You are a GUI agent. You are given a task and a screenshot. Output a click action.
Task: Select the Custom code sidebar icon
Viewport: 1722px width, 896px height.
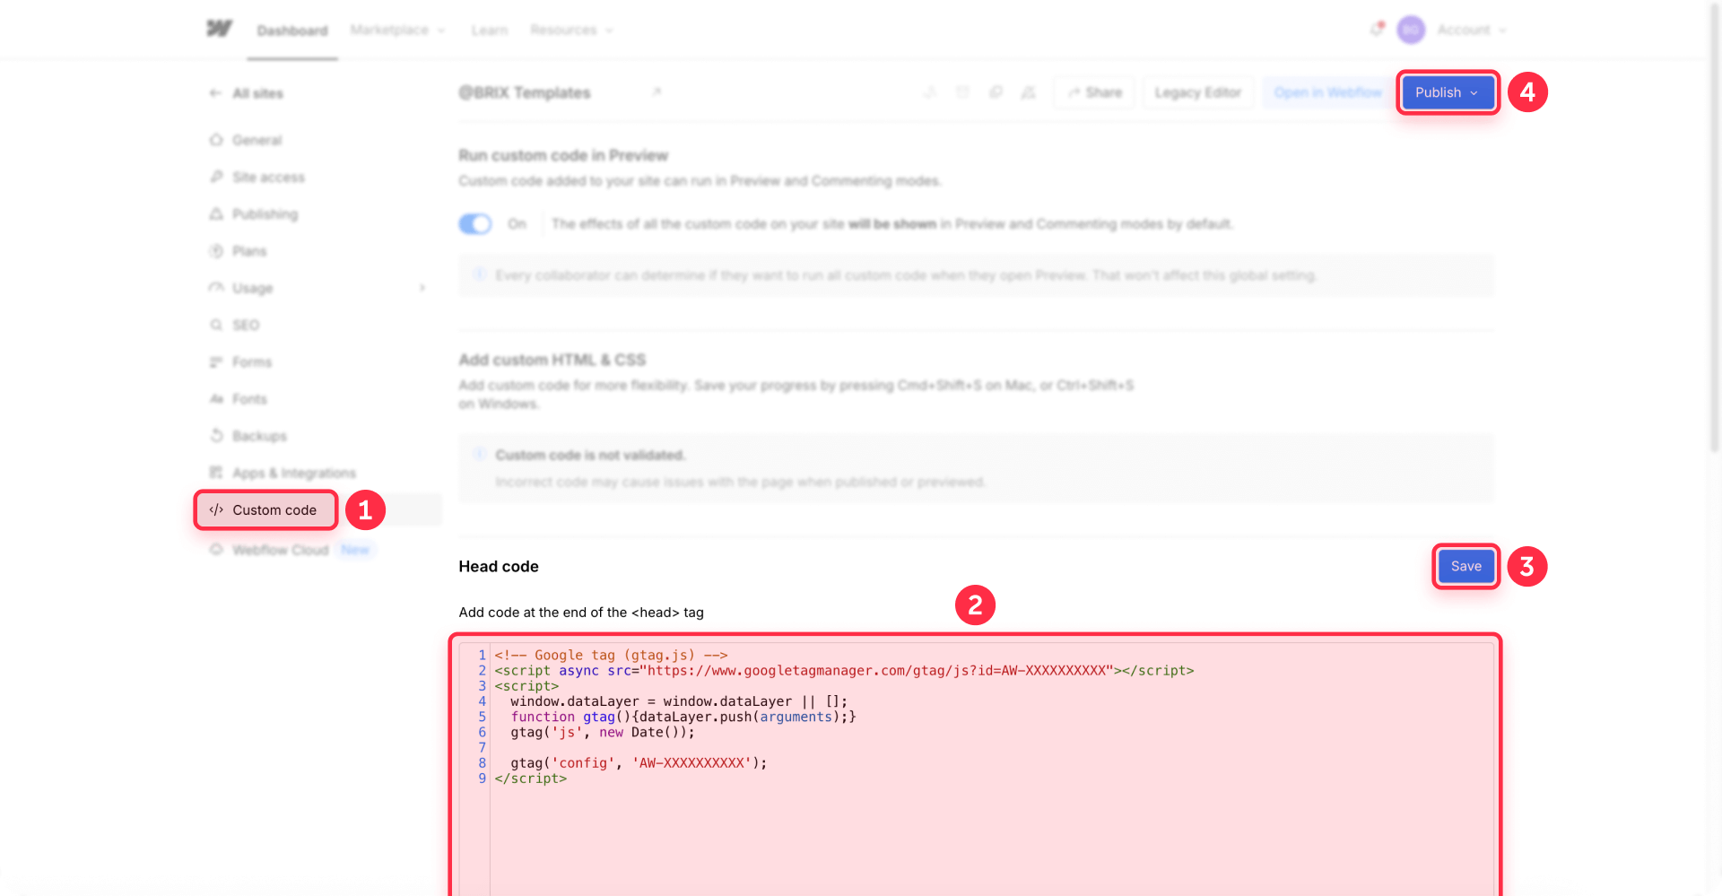click(215, 509)
